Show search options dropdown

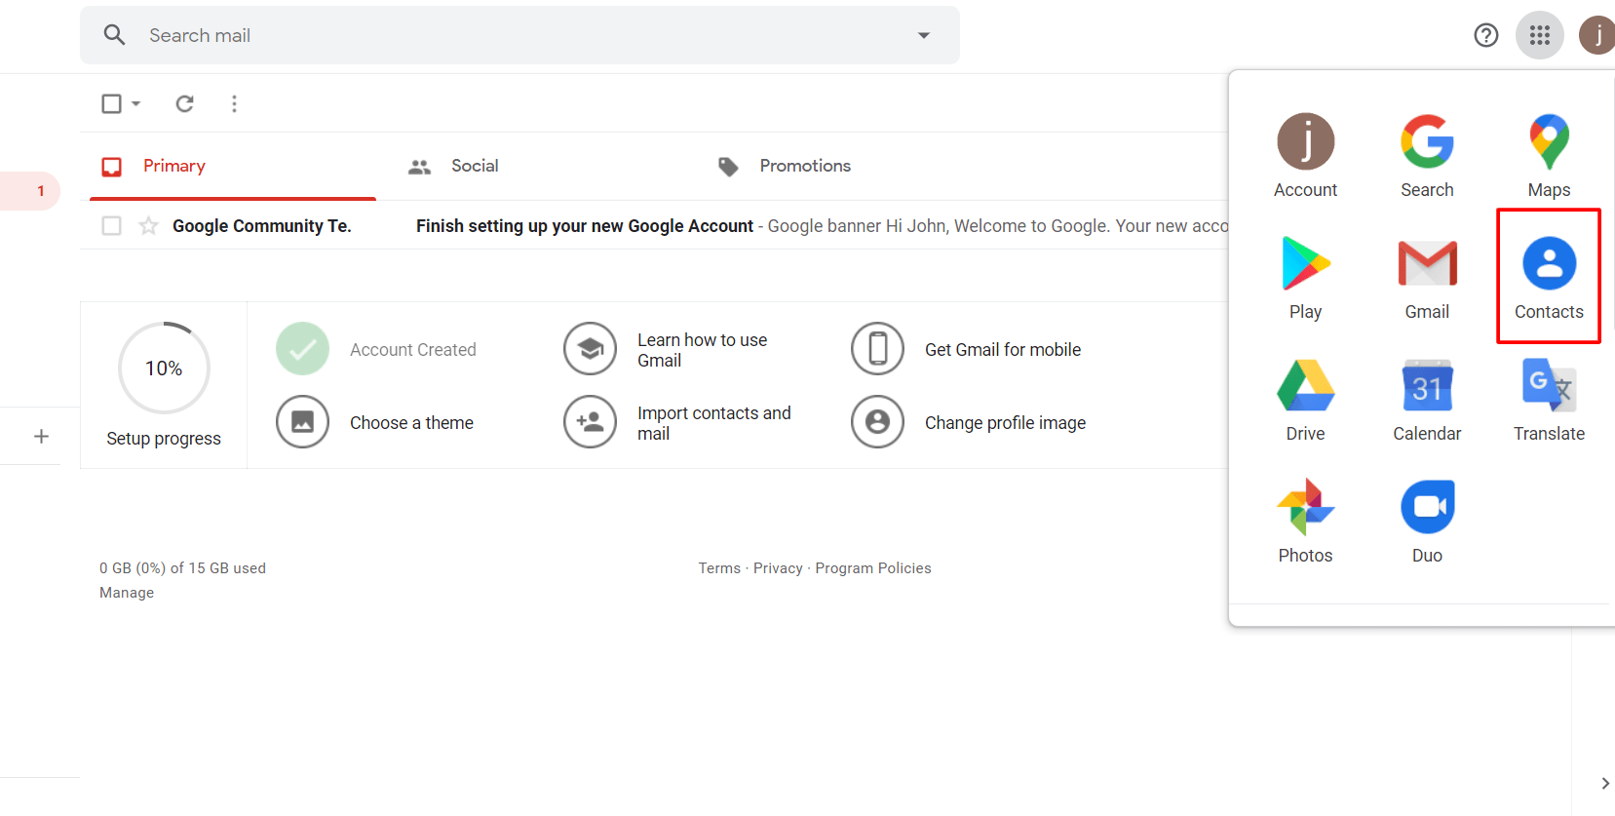click(923, 35)
